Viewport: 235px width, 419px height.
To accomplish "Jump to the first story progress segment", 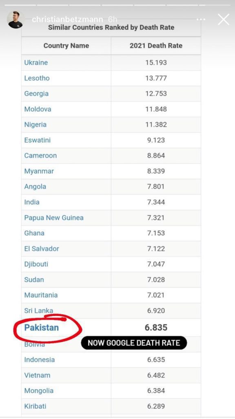I will pyautogui.click(x=20, y=5).
